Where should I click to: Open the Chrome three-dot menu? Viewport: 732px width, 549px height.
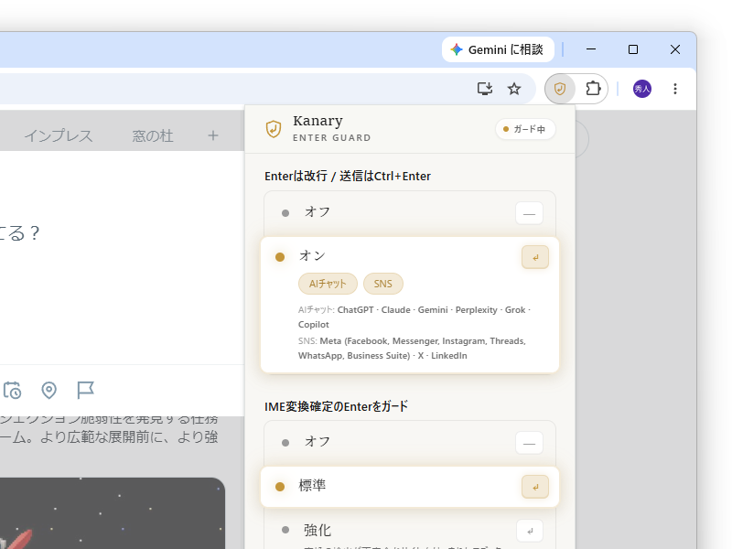pyautogui.click(x=675, y=89)
